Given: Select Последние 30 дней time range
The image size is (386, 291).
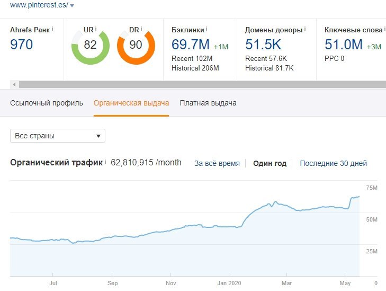Looking at the screenshot, I should 334,163.
